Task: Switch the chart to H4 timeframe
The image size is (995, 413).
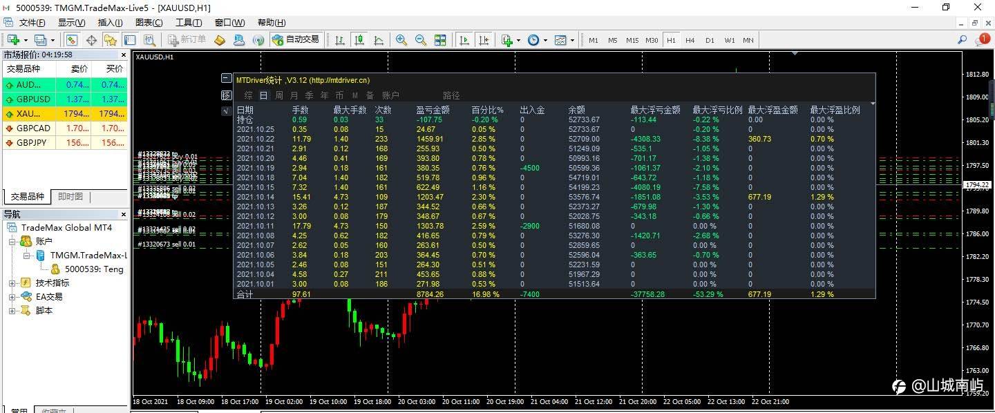Action: pyautogui.click(x=690, y=40)
